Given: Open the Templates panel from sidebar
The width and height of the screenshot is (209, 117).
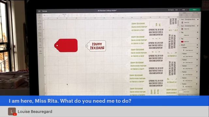Looking at the screenshot, I should (40, 22).
